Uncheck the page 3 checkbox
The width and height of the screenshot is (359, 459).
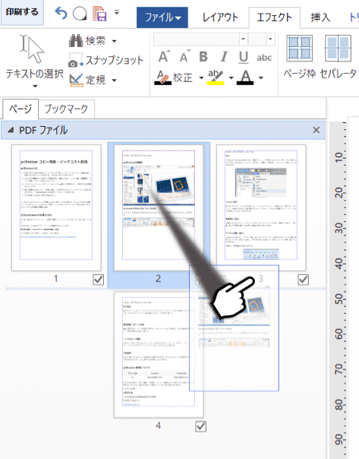coord(303,280)
